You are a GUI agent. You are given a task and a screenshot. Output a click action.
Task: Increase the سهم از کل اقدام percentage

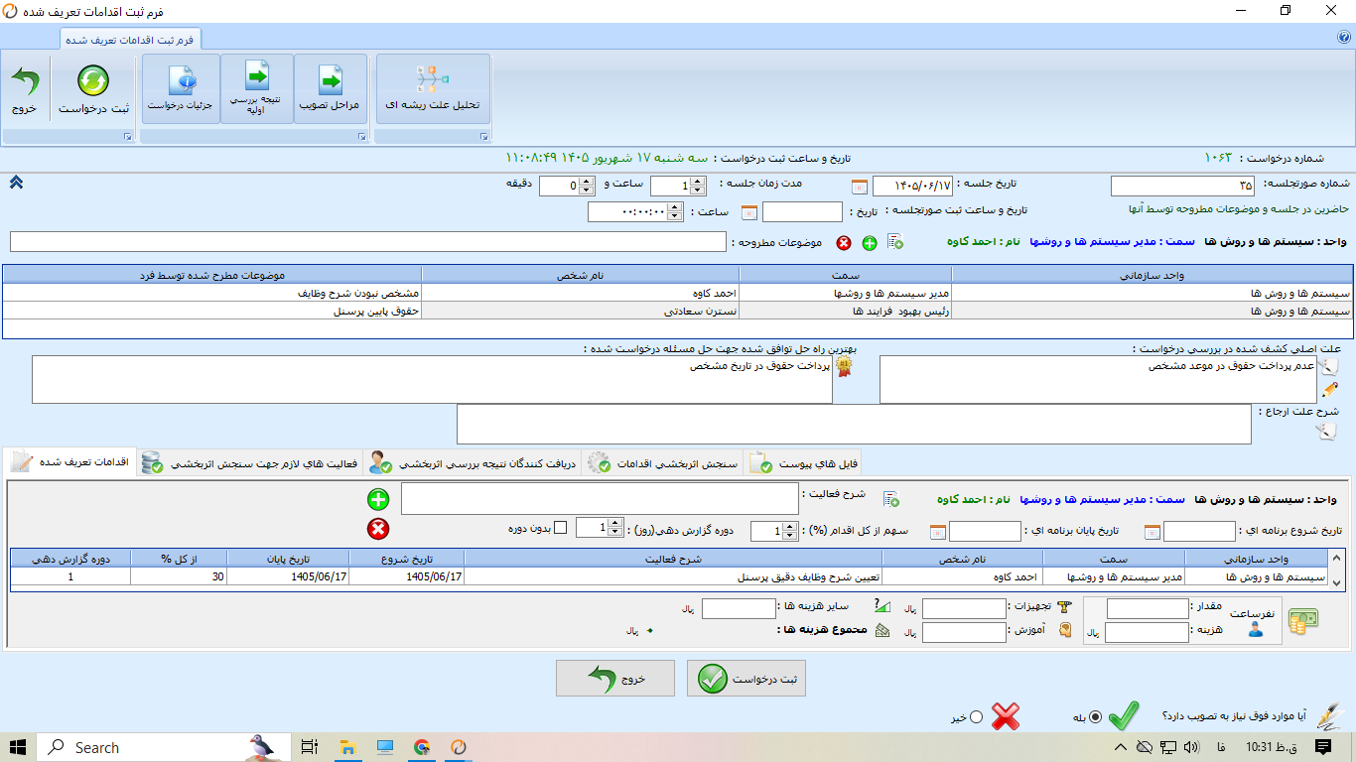click(x=789, y=528)
